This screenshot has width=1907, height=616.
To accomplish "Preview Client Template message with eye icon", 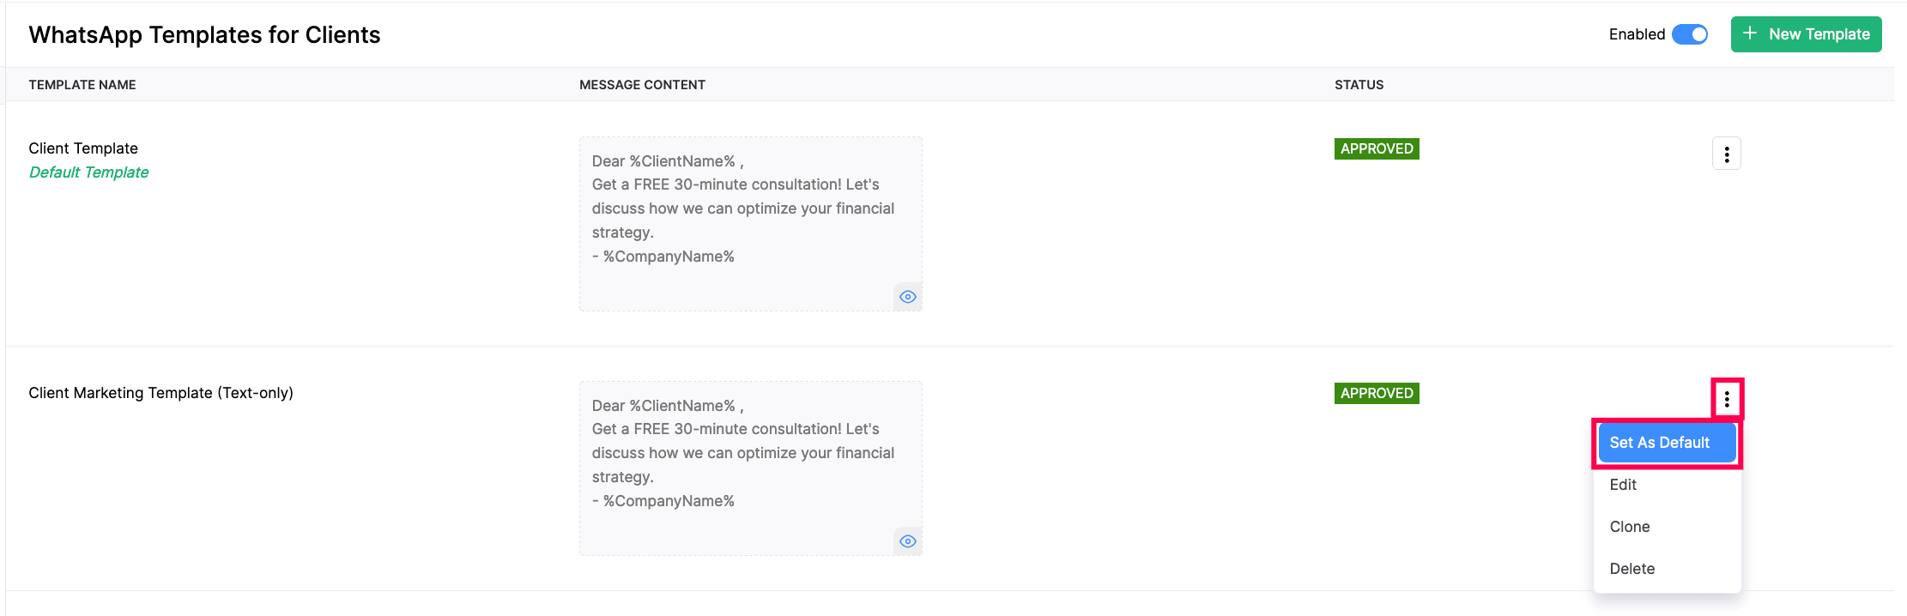I will 907,297.
